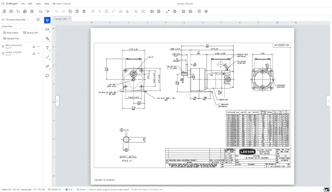Toggle Rulers in the status bar
Viewport: 332px width, 192px height.
point(81,190)
